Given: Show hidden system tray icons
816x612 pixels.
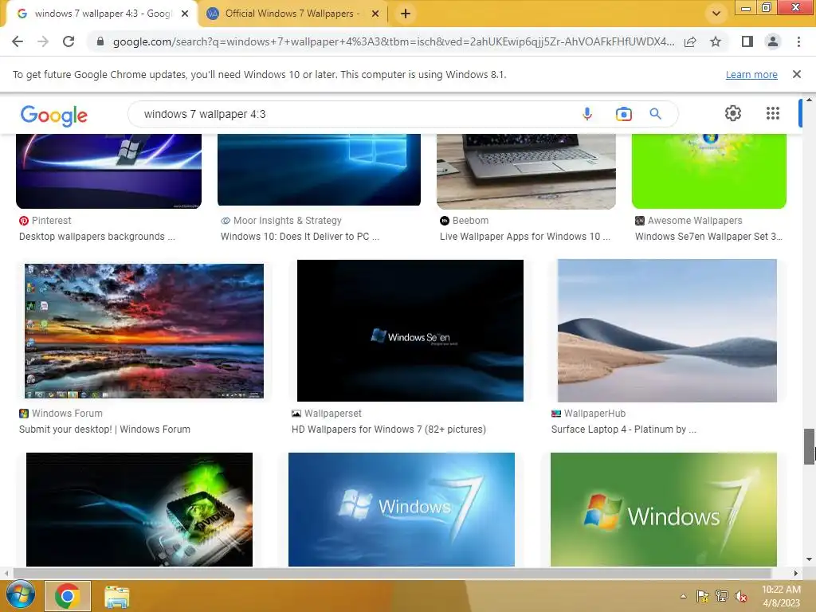Looking at the screenshot, I should pyautogui.click(x=683, y=596).
